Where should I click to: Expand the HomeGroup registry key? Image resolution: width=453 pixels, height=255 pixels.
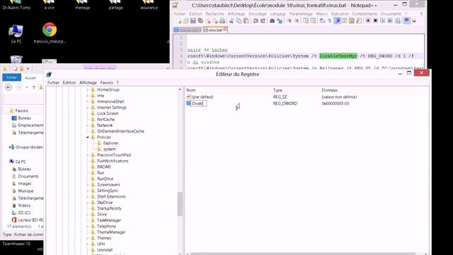point(88,90)
